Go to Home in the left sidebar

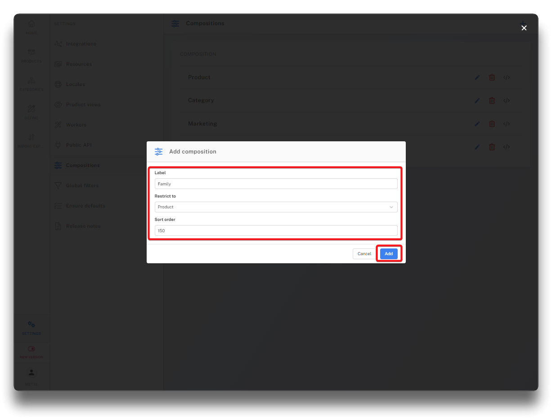tap(31, 27)
